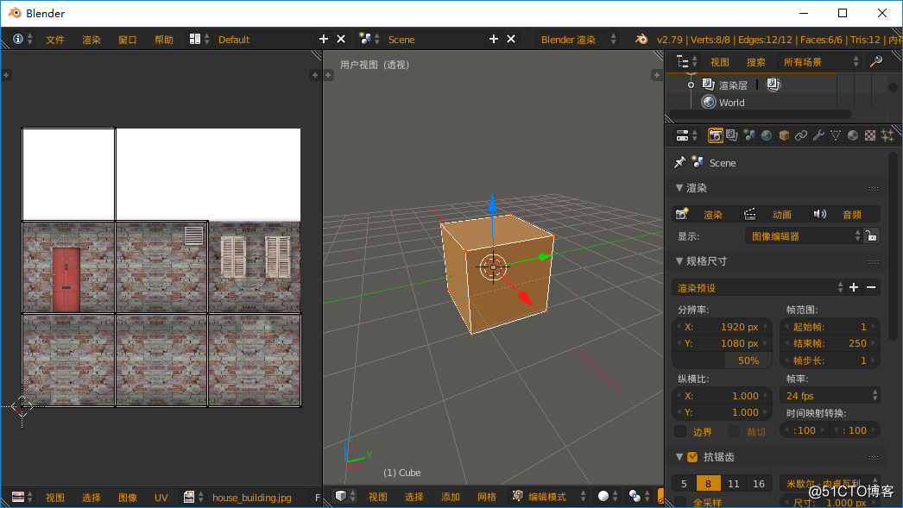Click the screen layout browse icon
The width and height of the screenshot is (903, 508).
pyautogui.click(x=199, y=39)
